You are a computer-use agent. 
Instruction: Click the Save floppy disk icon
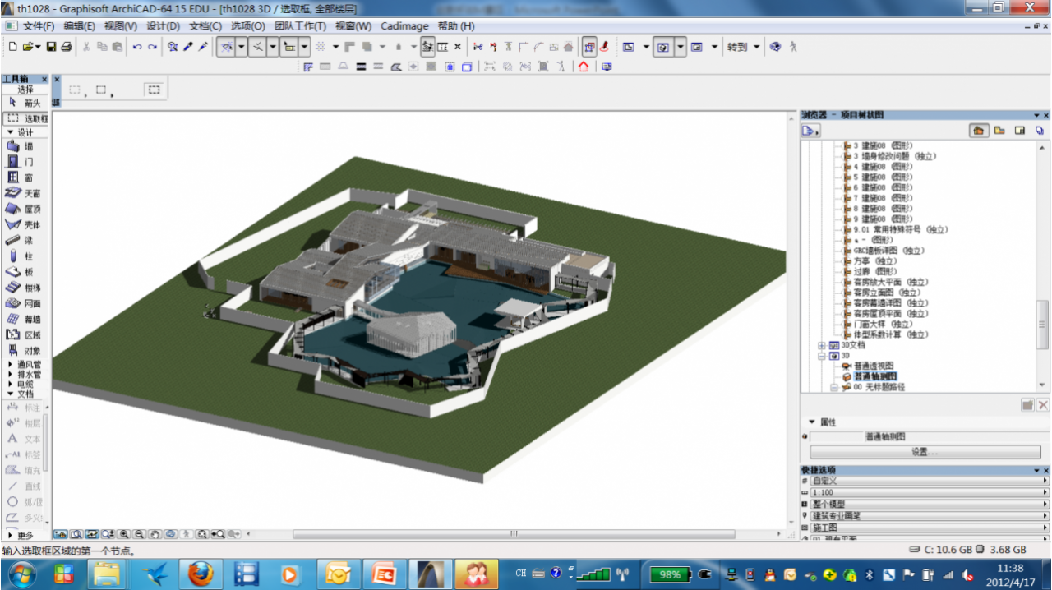pyautogui.click(x=51, y=47)
